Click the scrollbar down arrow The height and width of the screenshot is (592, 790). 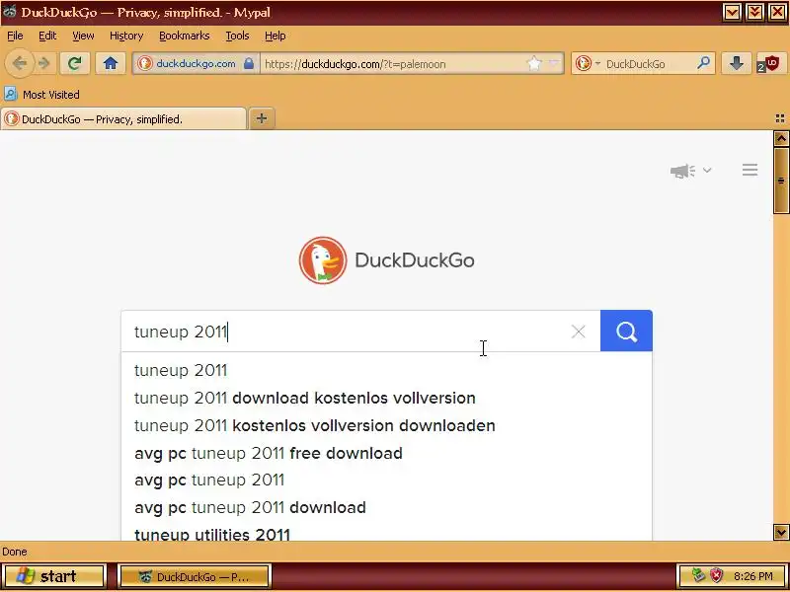coord(781,532)
